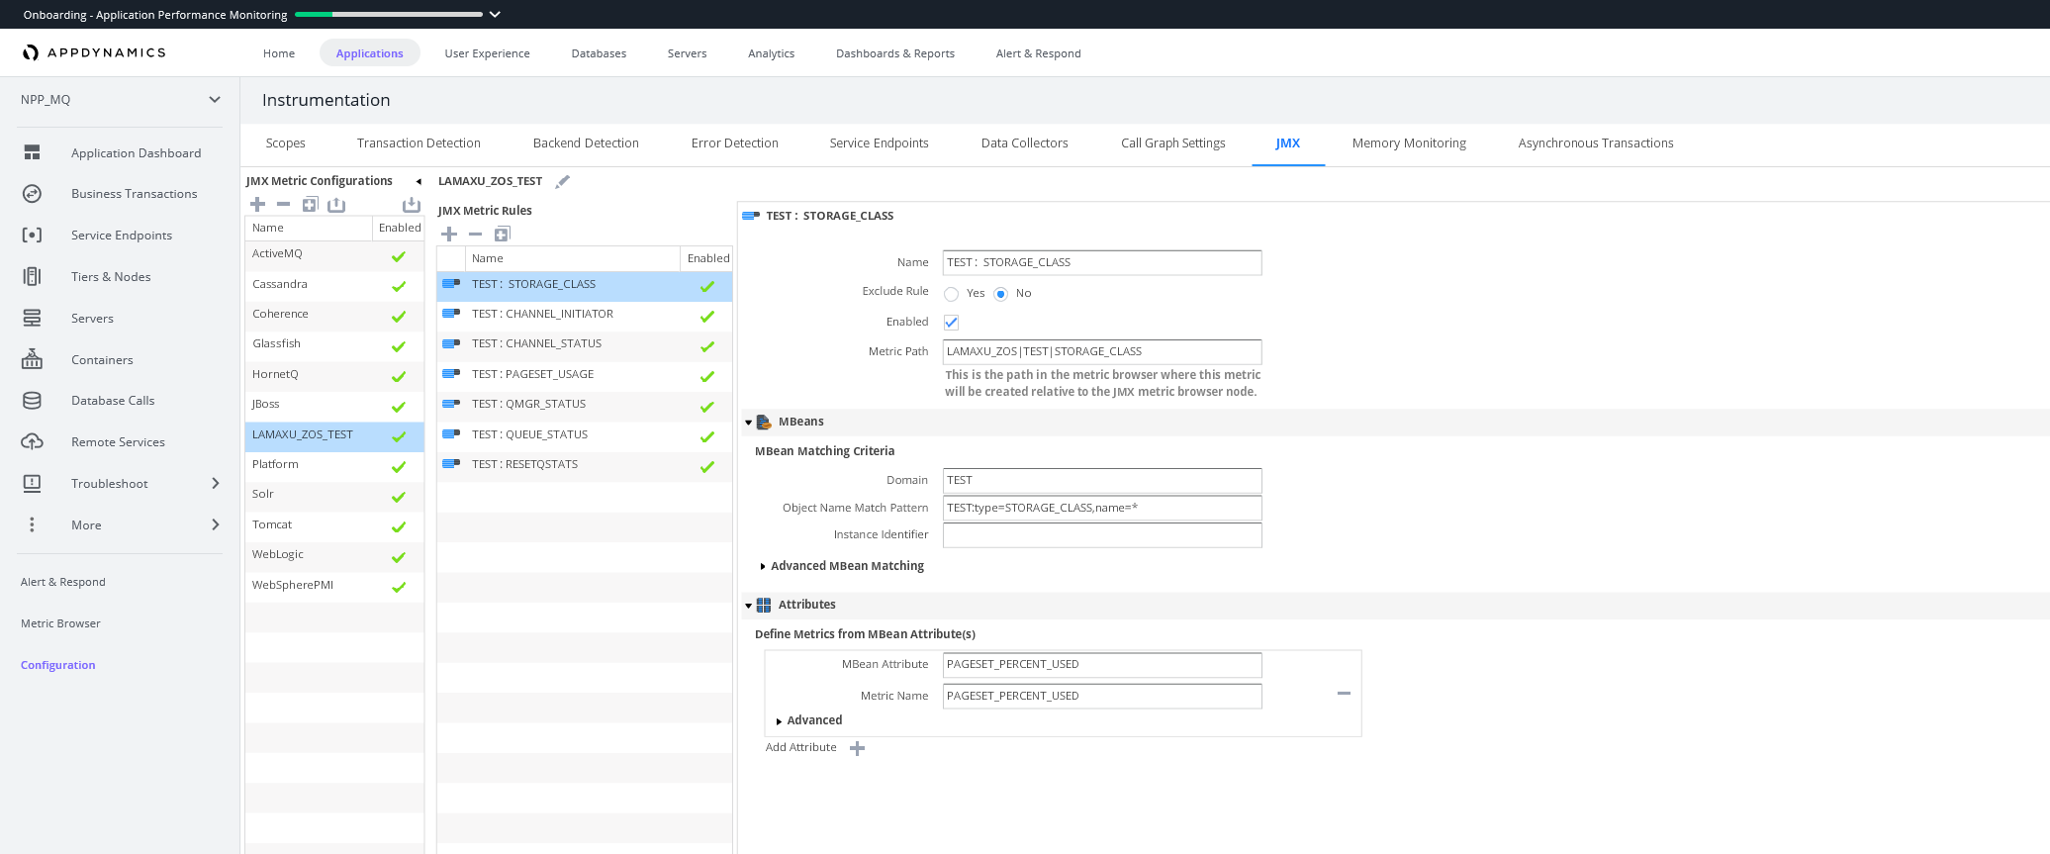The image size is (2050, 854).
Task: Select Yes for Exclude Rule
Action: click(x=951, y=294)
